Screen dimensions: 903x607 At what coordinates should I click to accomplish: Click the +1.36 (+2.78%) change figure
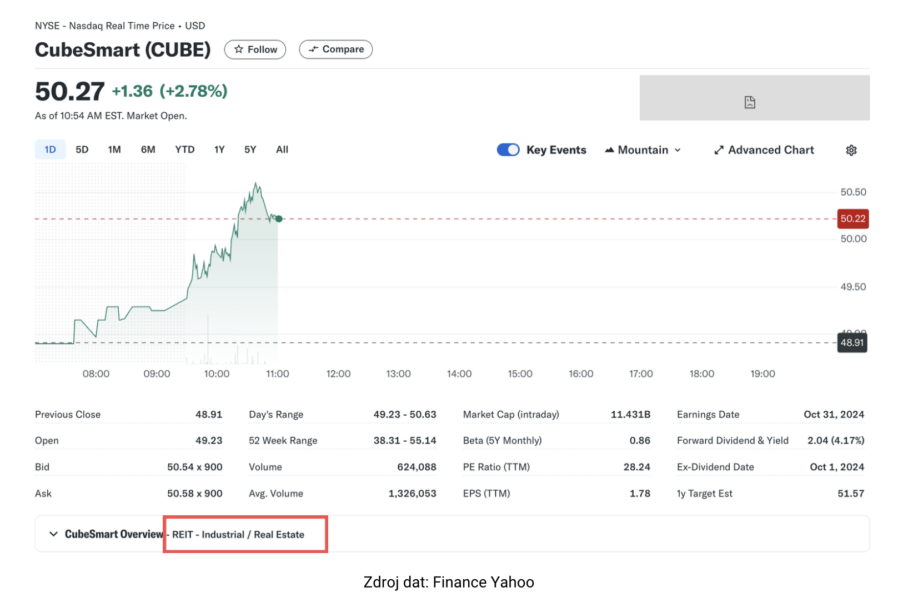pos(170,91)
